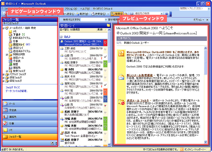The height and width of the screenshot is (152, 212).
Task: Click the message list scroll up arrow
Action: [109, 30]
